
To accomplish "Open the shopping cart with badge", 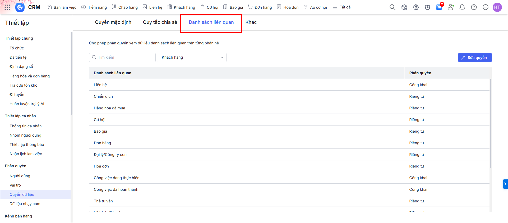I will [x=439, y=7].
